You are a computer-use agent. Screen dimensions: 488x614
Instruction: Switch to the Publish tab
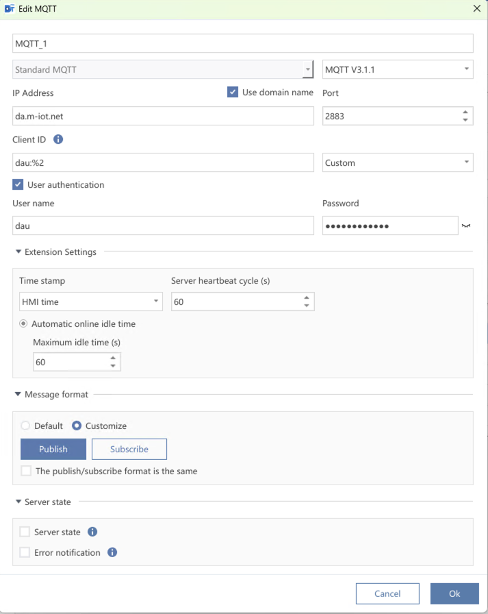[x=53, y=449]
